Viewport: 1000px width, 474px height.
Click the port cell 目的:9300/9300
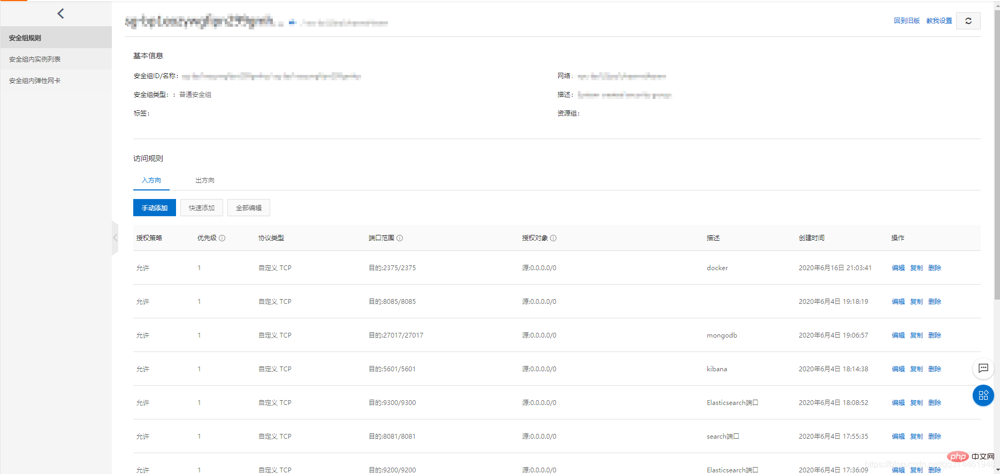pos(392,403)
